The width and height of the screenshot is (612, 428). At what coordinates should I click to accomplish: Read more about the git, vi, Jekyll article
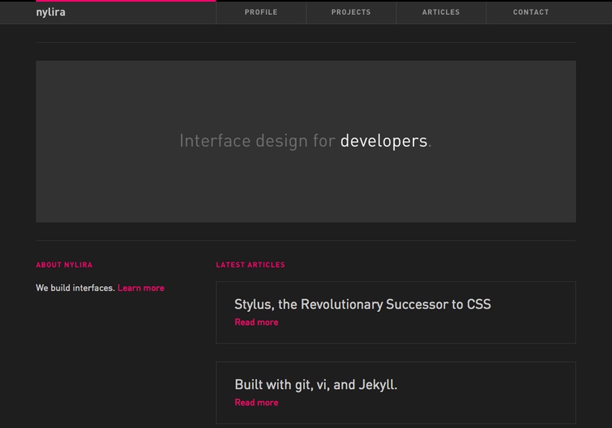(x=256, y=402)
